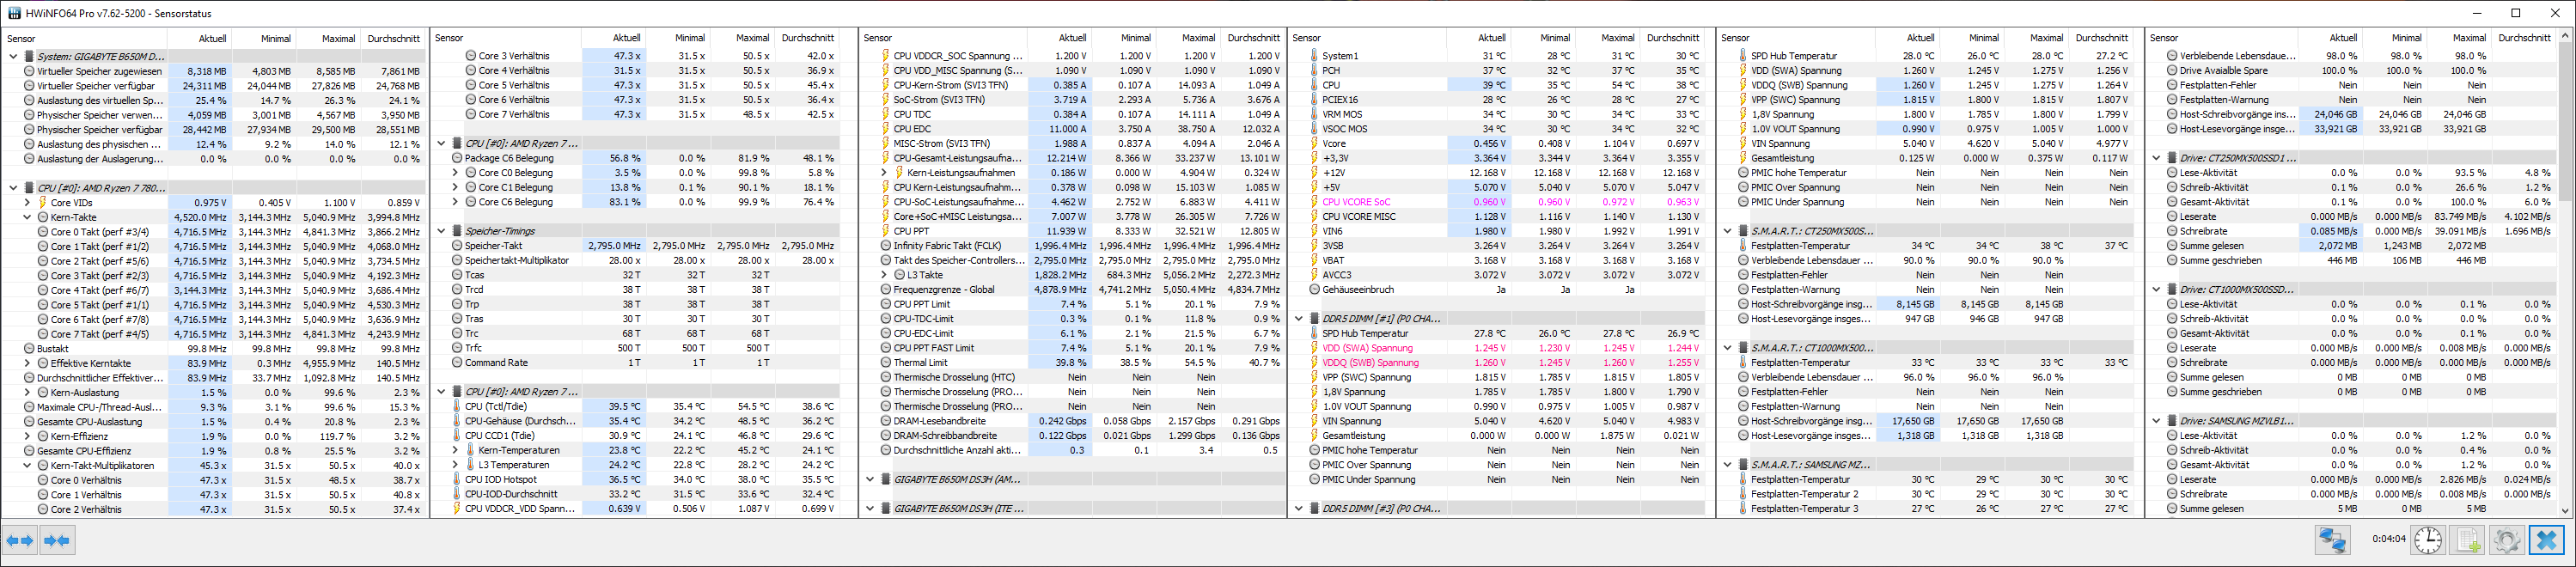2576x567 pixels.
Task: Expand the Core C0 Belegung node
Action: (x=455, y=172)
